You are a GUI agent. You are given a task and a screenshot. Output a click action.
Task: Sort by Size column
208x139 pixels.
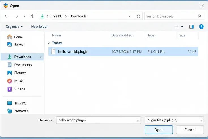click(182, 35)
